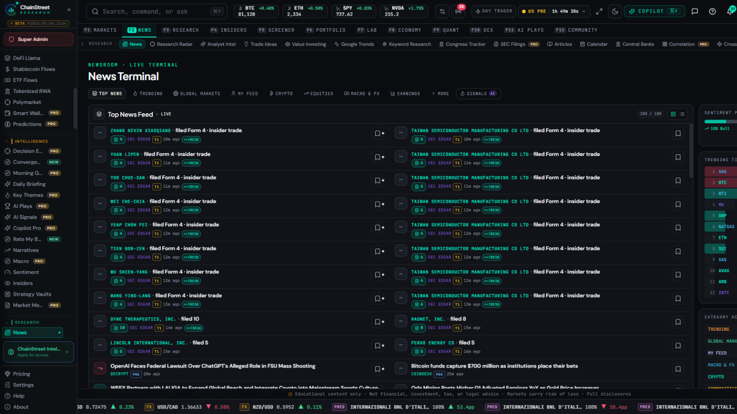
Task: Open the Markets F1 tab
Action: point(100,30)
